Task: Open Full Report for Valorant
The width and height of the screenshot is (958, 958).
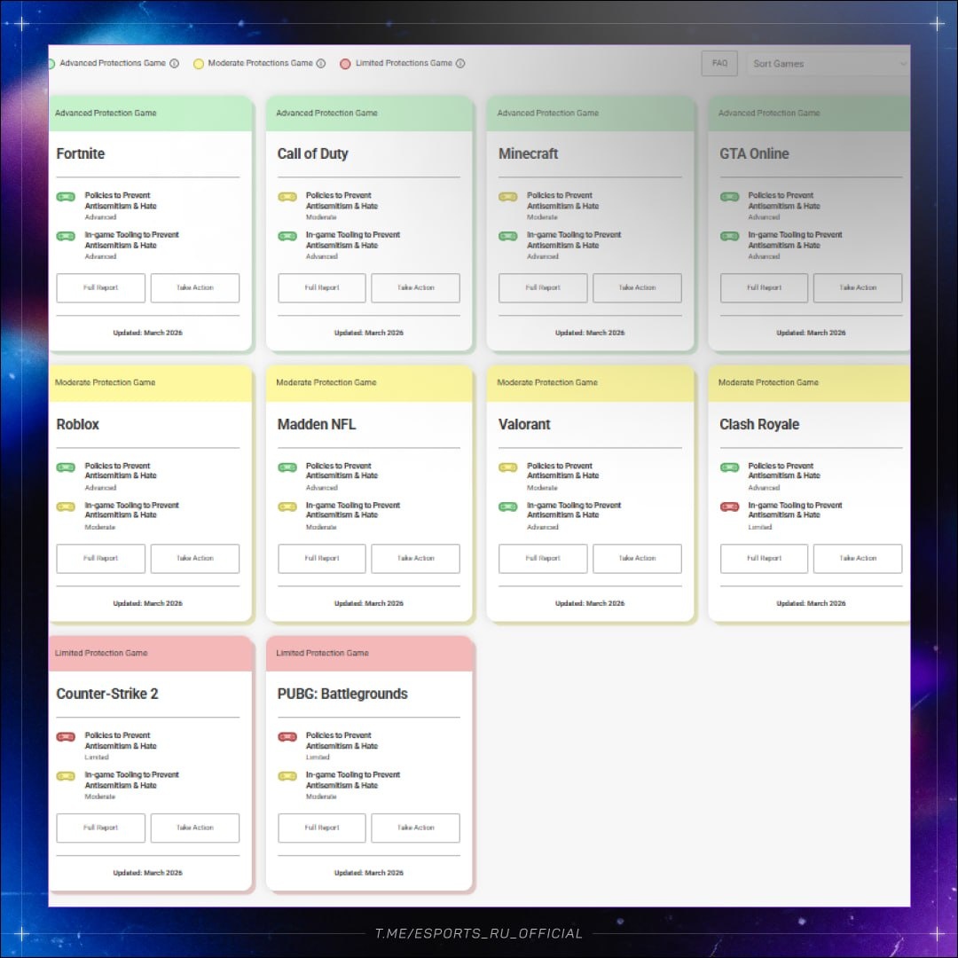Action: [543, 559]
